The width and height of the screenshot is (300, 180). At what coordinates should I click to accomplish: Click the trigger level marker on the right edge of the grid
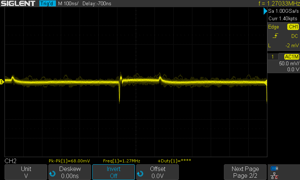click(x=266, y=83)
